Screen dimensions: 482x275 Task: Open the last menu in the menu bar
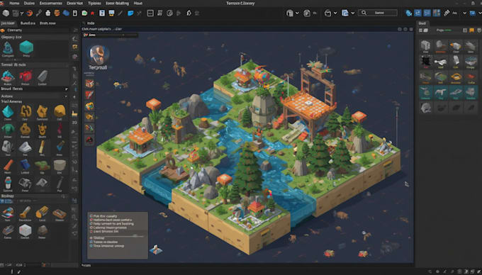tap(138, 3)
